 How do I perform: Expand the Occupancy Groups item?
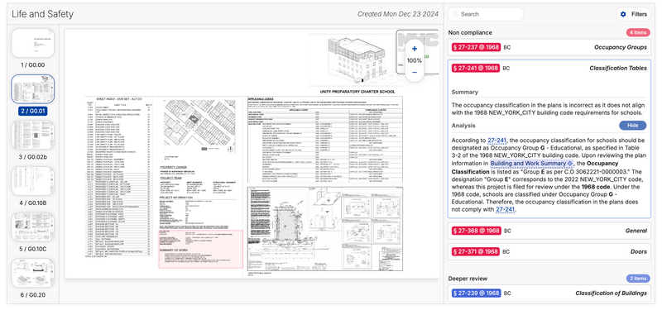[549, 47]
